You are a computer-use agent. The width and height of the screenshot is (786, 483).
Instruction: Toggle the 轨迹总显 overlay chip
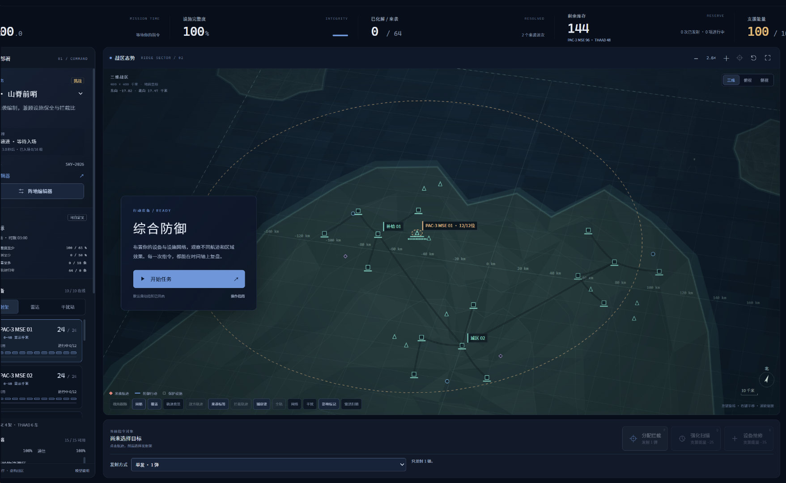pyautogui.click(x=173, y=404)
